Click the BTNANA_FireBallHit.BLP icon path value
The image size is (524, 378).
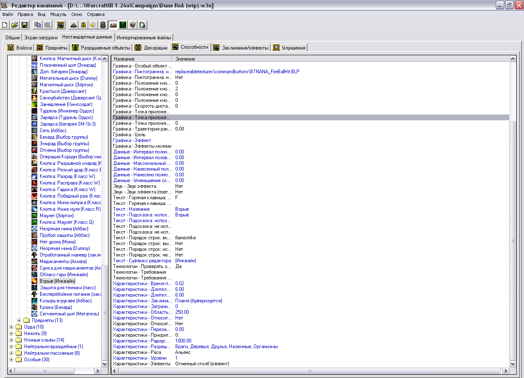click(237, 72)
